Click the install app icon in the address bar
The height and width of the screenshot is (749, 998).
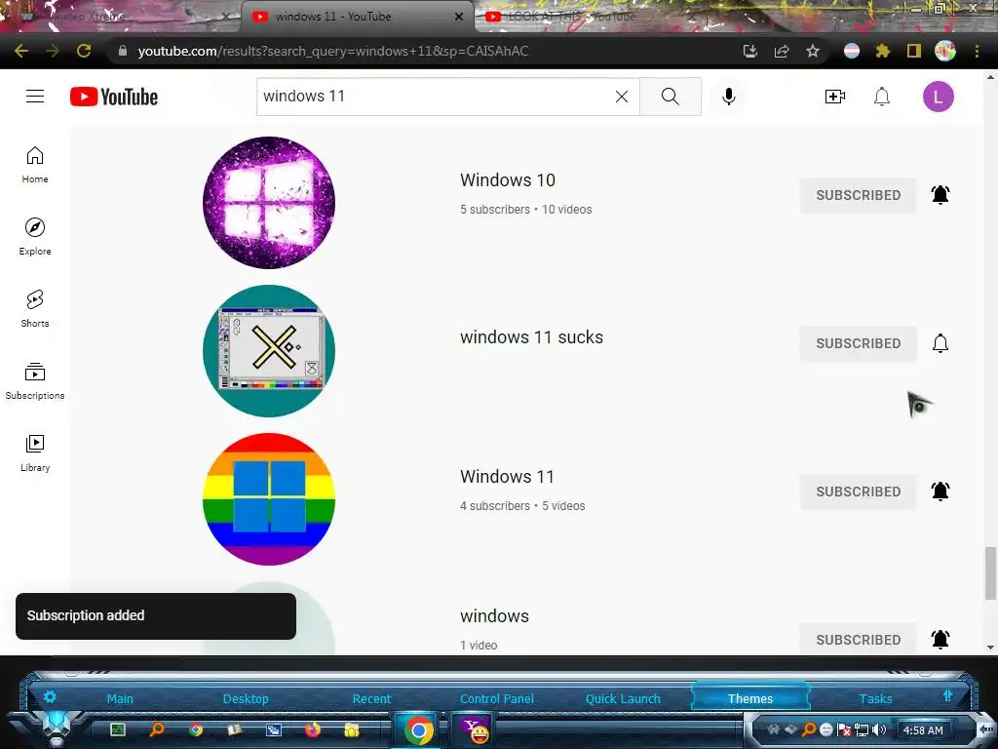click(749, 51)
